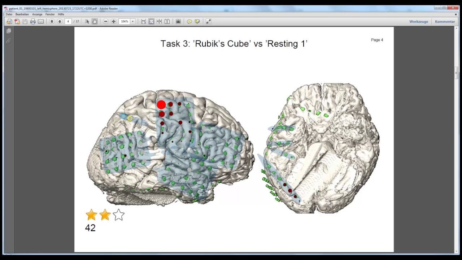Go to next page with down arrow
462x260 pixels.
pyautogui.click(x=60, y=22)
